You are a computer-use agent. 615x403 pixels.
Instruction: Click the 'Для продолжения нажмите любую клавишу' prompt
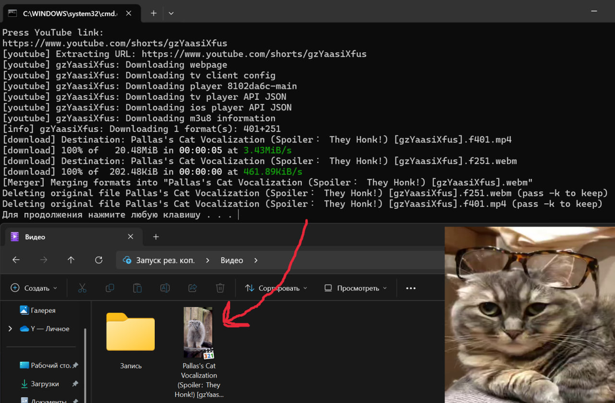[118, 215]
